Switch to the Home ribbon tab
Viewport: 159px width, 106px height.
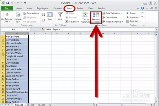click(x=19, y=8)
